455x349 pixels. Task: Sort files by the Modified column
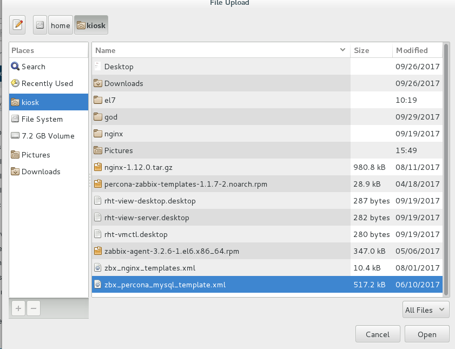(x=417, y=50)
